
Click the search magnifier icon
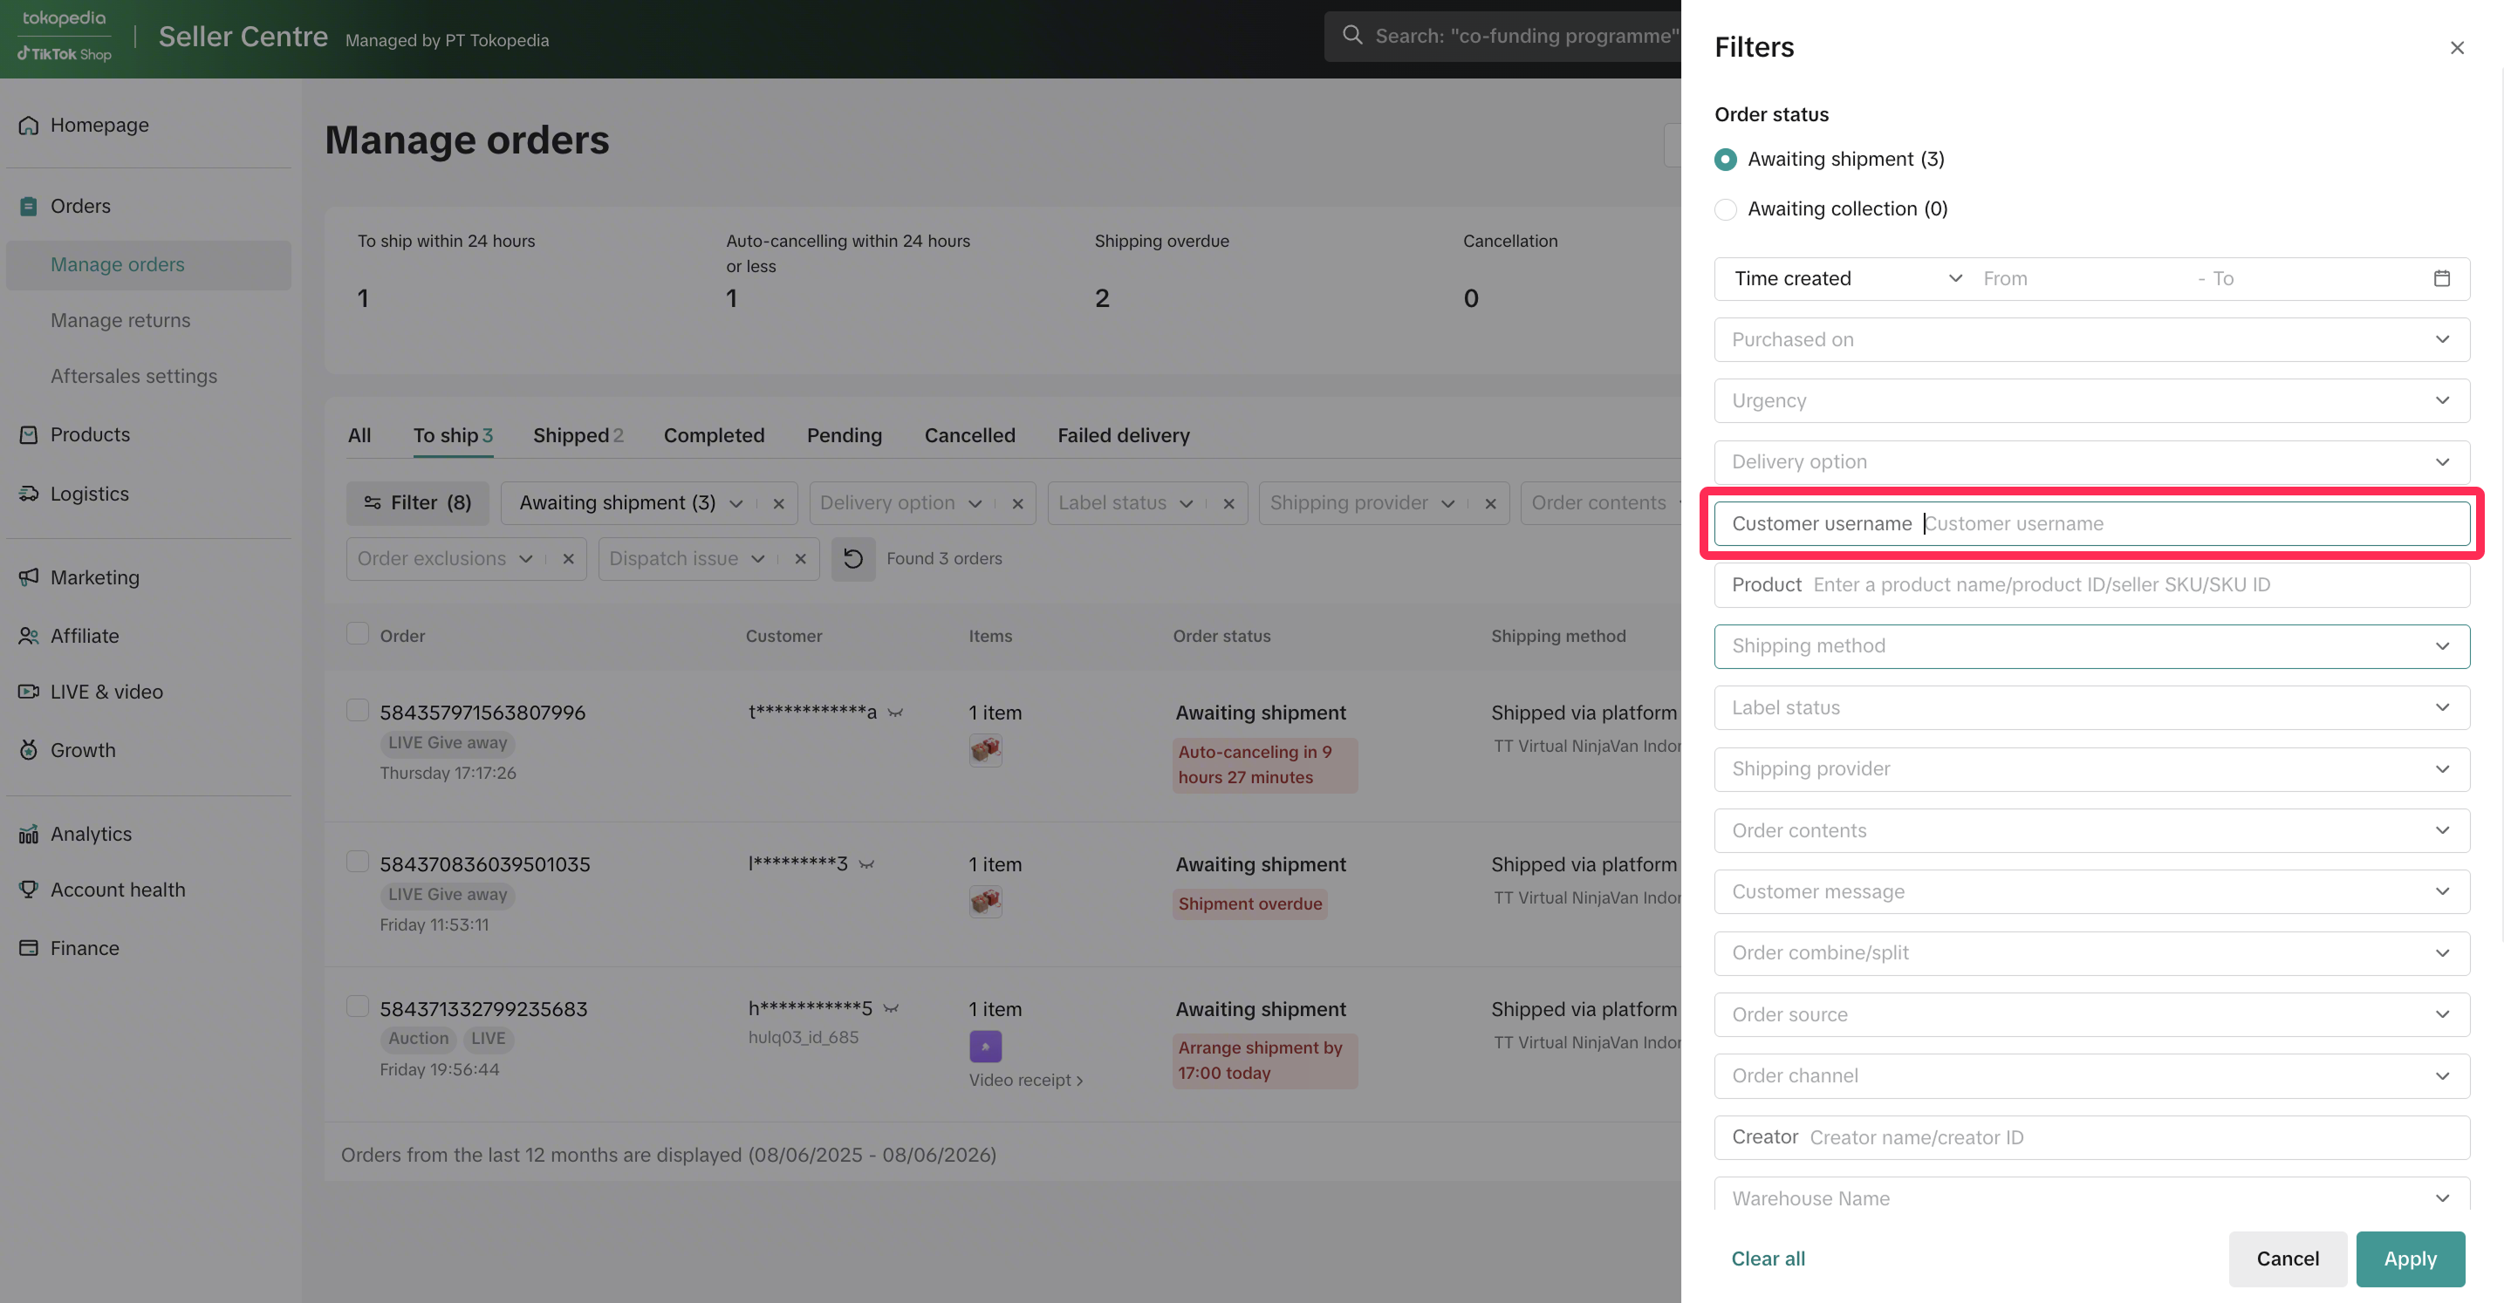pos(1351,36)
